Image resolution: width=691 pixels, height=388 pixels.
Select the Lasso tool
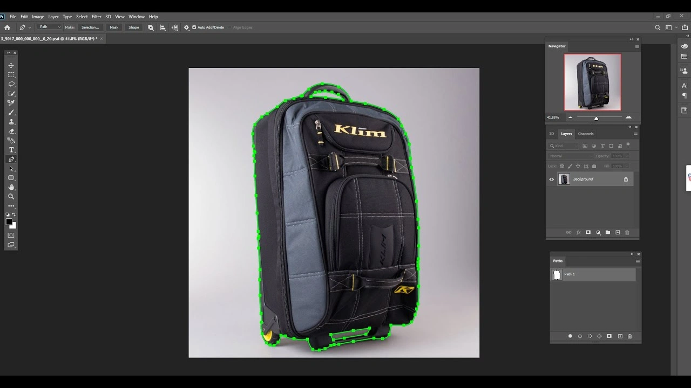[x=11, y=85]
